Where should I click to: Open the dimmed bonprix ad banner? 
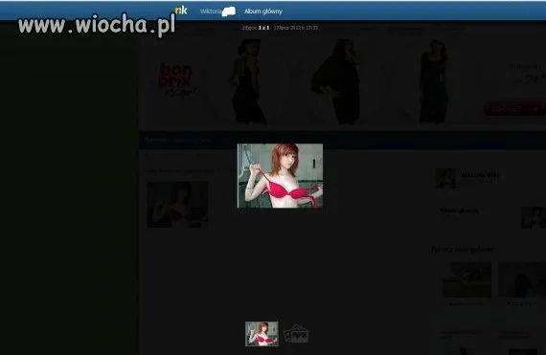click(x=343, y=81)
